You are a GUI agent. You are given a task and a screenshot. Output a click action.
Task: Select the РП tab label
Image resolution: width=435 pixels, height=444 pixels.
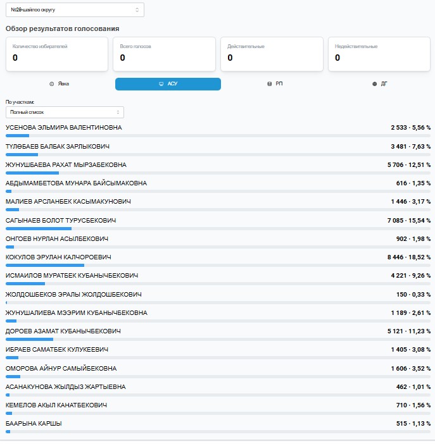point(279,84)
